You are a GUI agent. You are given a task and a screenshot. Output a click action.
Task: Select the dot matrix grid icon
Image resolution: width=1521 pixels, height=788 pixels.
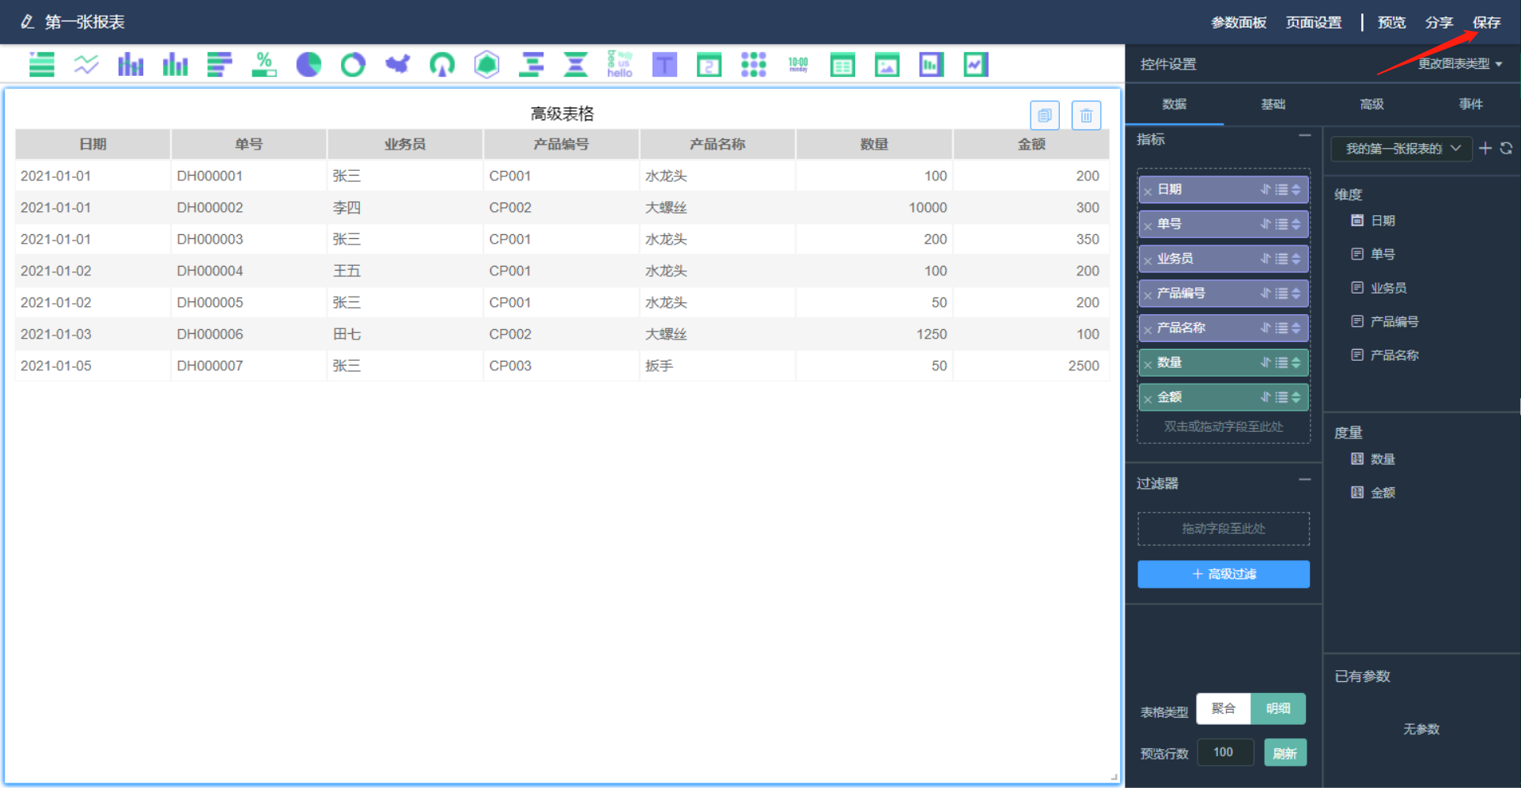tap(754, 64)
